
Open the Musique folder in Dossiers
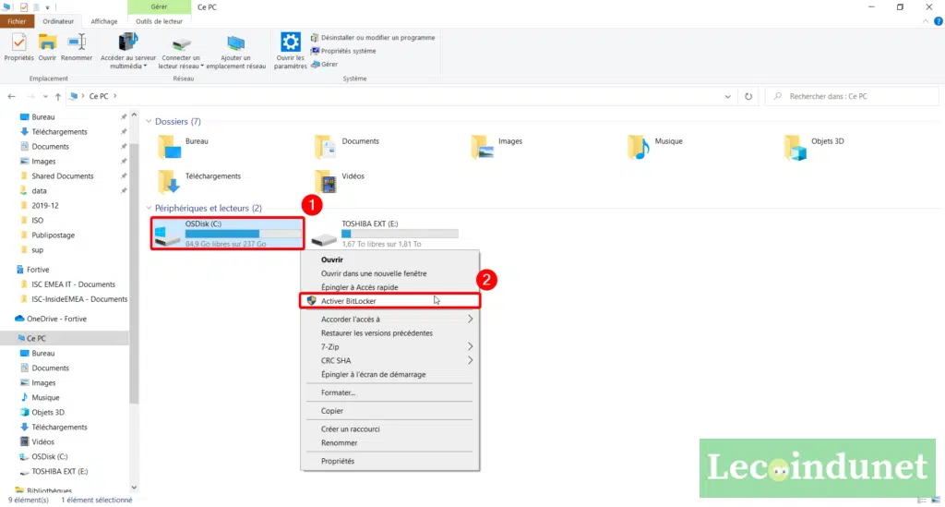click(654, 147)
